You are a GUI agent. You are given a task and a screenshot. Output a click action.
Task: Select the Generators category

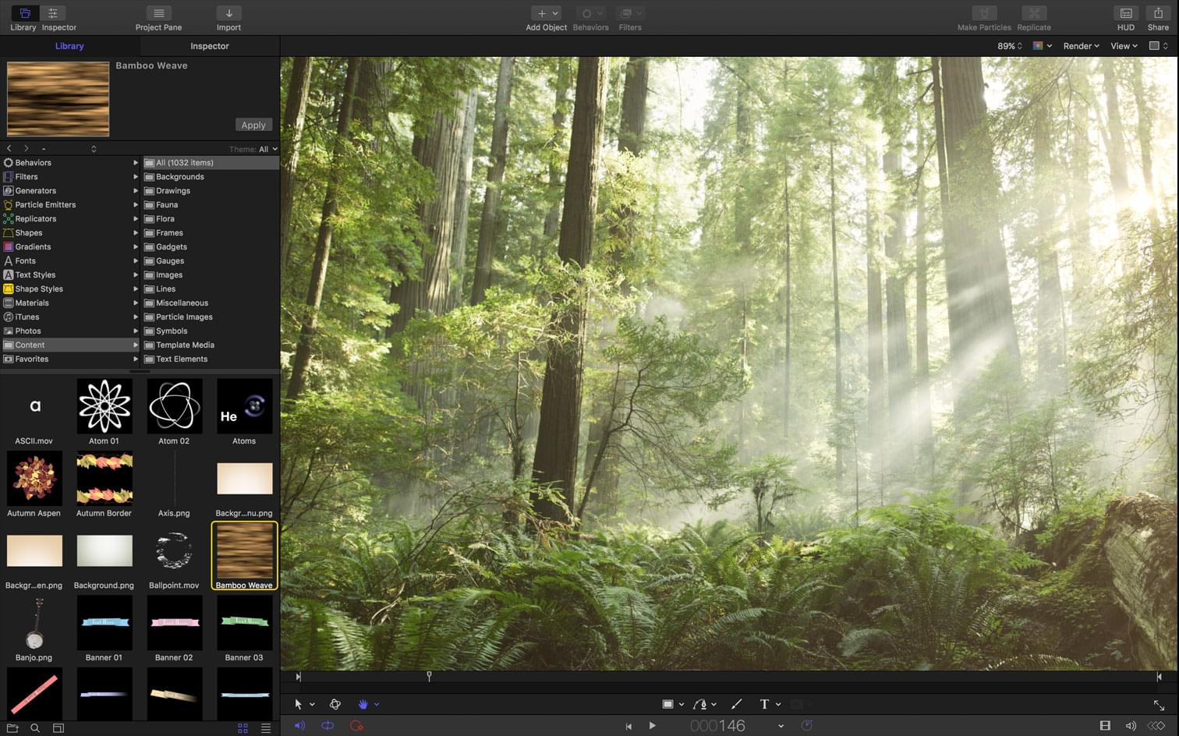point(70,191)
